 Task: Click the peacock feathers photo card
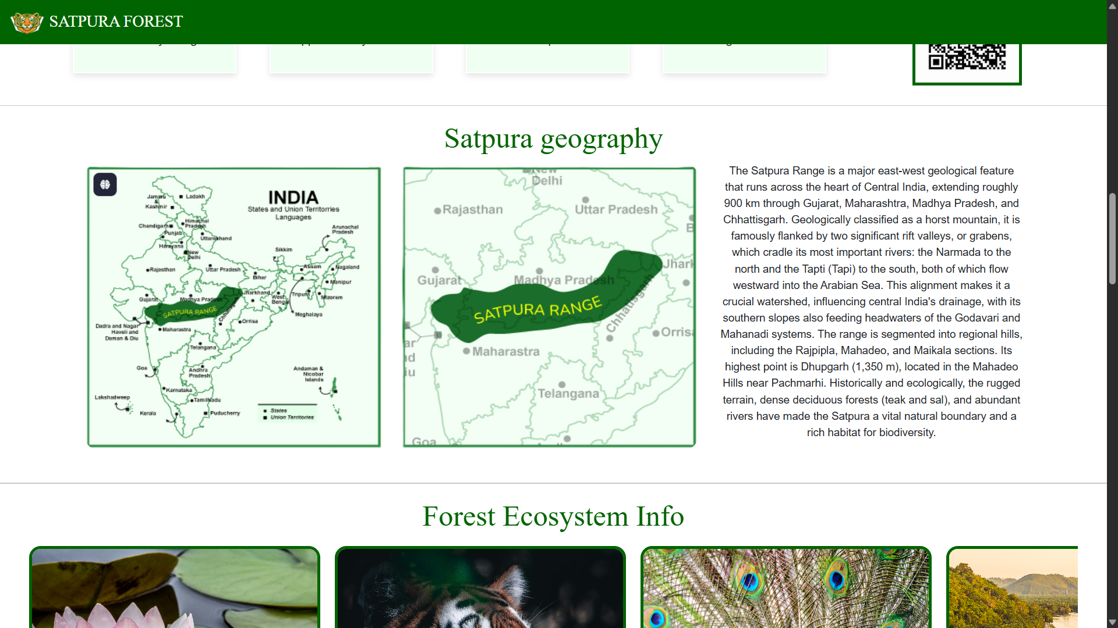[786, 587]
